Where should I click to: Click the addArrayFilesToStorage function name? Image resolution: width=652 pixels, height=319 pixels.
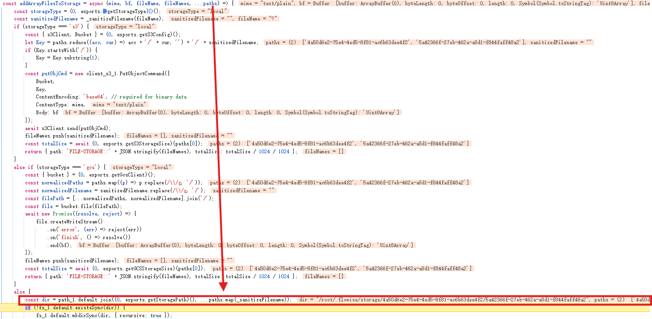click(x=45, y=3)
